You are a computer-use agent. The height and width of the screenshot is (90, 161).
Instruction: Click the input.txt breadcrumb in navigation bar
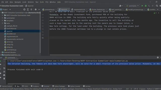tap(29, 6)
